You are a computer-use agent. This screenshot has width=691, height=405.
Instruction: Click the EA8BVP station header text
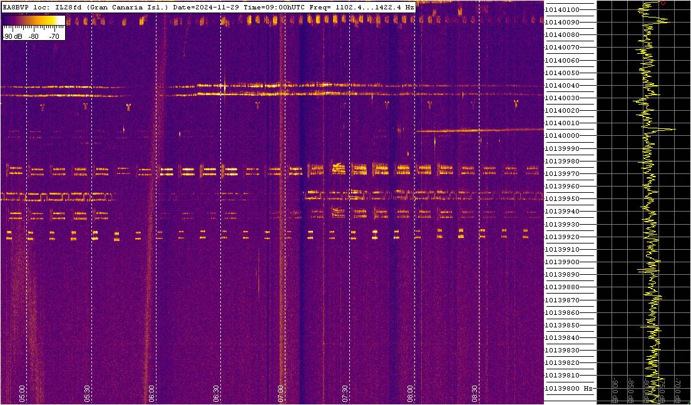pyautogui.click(x=208, y=8)
